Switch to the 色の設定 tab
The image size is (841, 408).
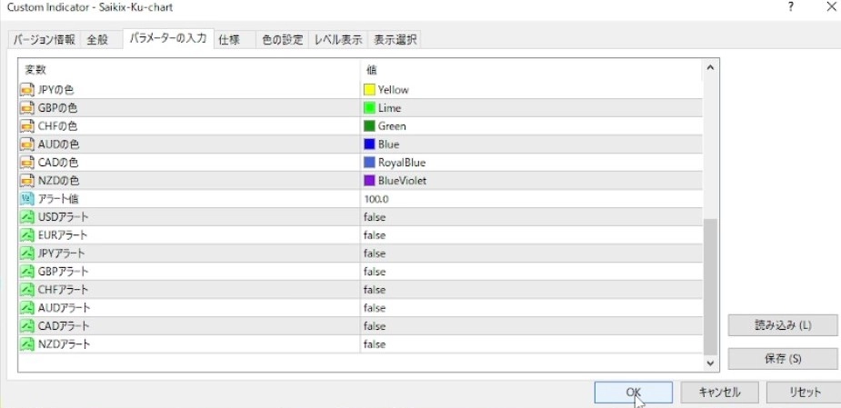[283, 40]
